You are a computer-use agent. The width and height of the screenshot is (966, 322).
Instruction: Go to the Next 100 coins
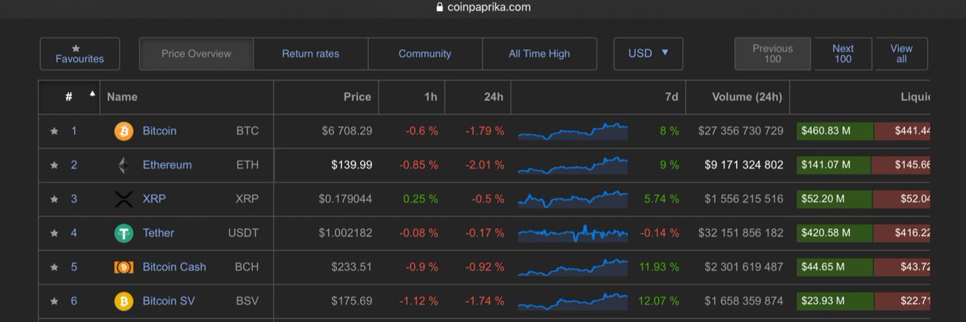tap(843, 53)
